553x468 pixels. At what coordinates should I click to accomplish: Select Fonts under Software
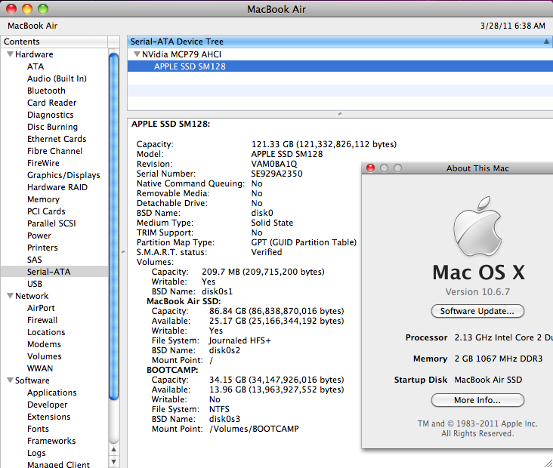(38, 429)
